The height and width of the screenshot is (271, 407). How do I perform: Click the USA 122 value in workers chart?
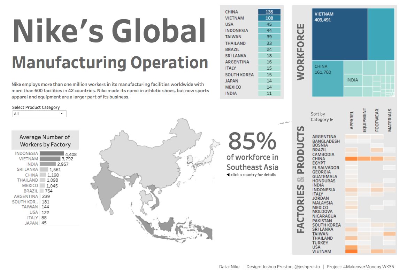45,213
